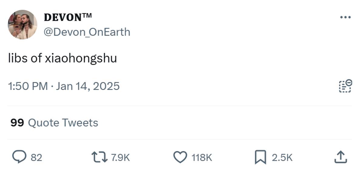Click the Jan 14, 2025 date
The height and width of the screenshot is (172, 364).
point(88,86)
